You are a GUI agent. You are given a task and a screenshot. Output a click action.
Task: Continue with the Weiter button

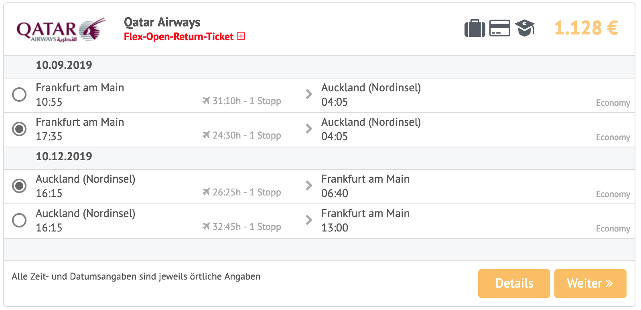pyautogui.click(x=590, y=283)
